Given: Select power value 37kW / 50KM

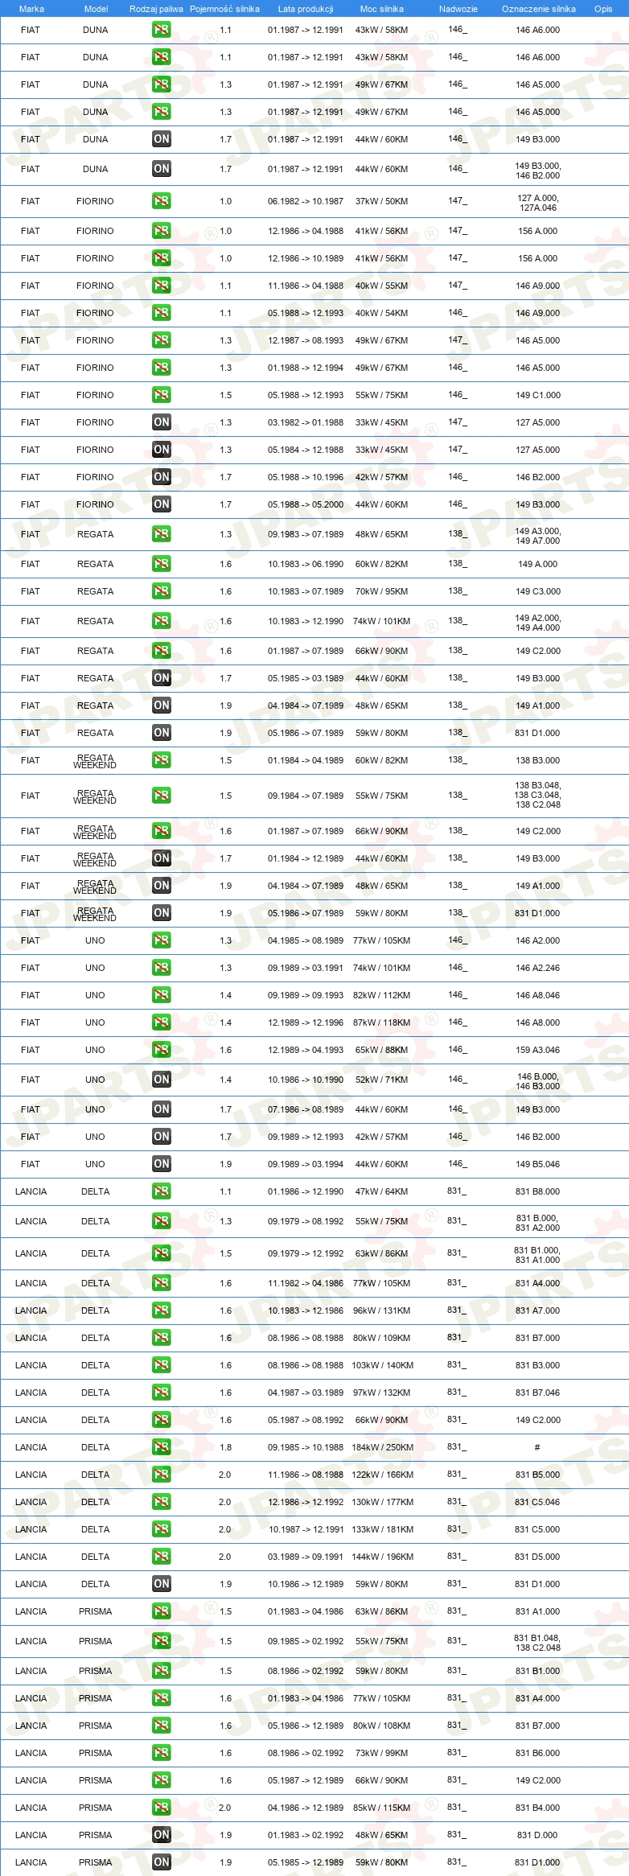Looking at the screenshot, I should pos(382,201).
